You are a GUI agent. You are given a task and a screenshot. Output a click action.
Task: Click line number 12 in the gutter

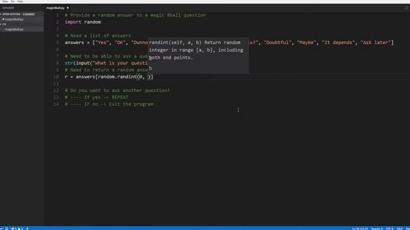(56, 91)
